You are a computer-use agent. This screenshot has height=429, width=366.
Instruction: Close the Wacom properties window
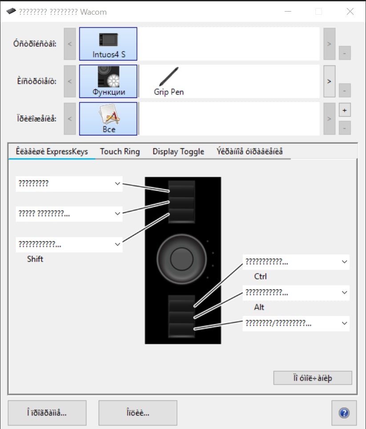point(350,12)
